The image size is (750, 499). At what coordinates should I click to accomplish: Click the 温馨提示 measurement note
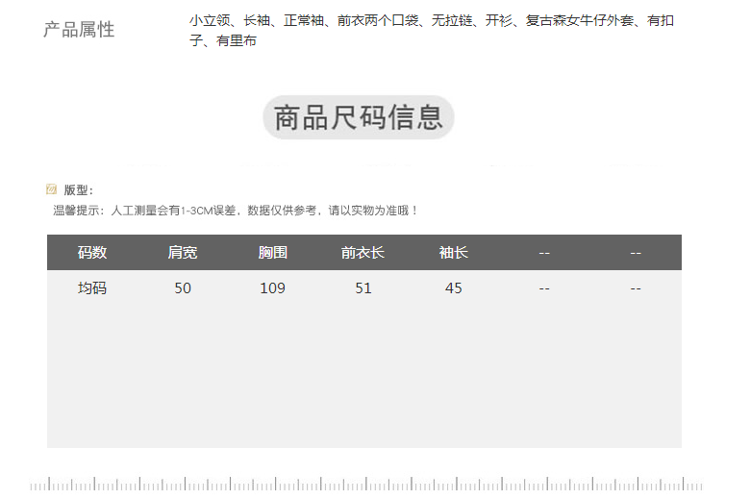click(x=236, y=210)
